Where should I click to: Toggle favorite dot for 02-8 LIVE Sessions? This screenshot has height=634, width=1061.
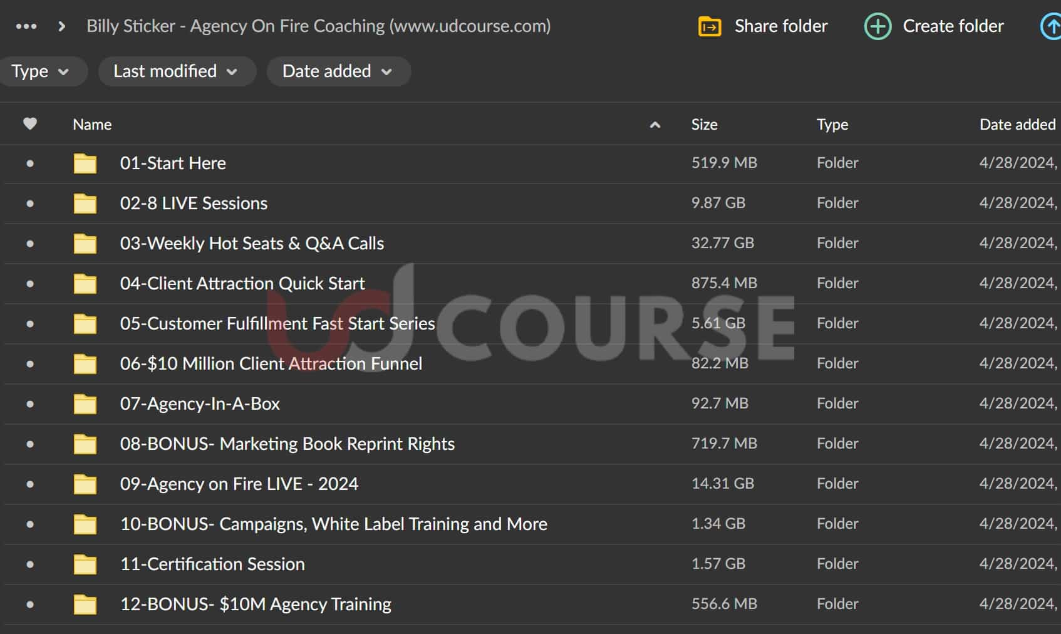(30, 204)
